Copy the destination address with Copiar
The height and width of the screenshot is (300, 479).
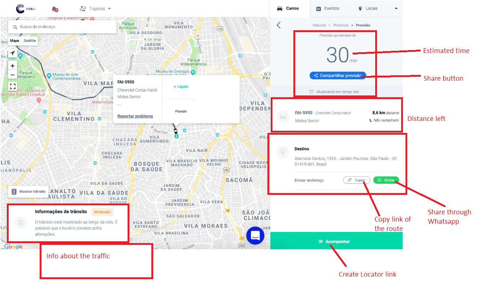[x=356, y=180]
